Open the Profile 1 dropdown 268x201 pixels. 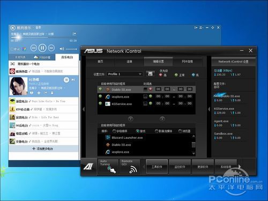124,74
